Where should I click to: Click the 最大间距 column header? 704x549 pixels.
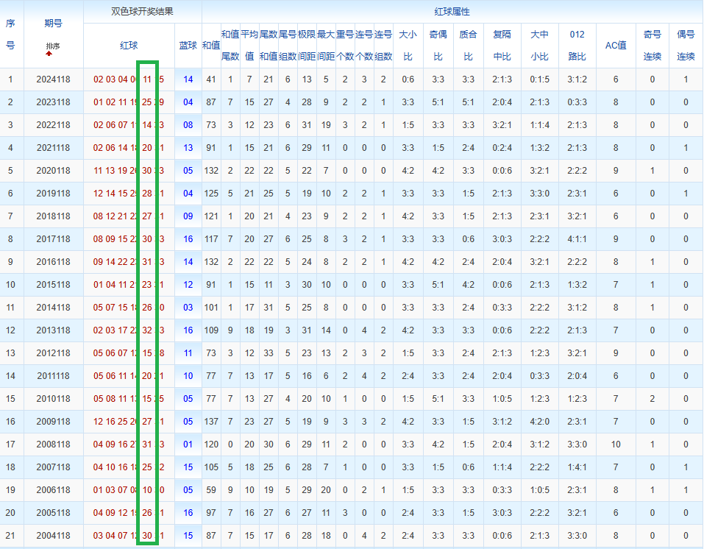click(x=326, y=46)
